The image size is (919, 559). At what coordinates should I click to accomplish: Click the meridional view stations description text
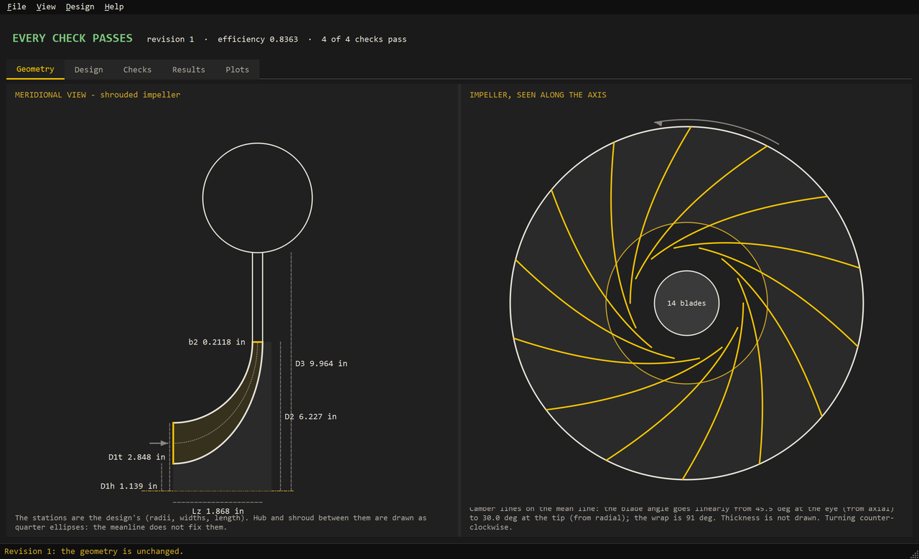coord(220,522)
